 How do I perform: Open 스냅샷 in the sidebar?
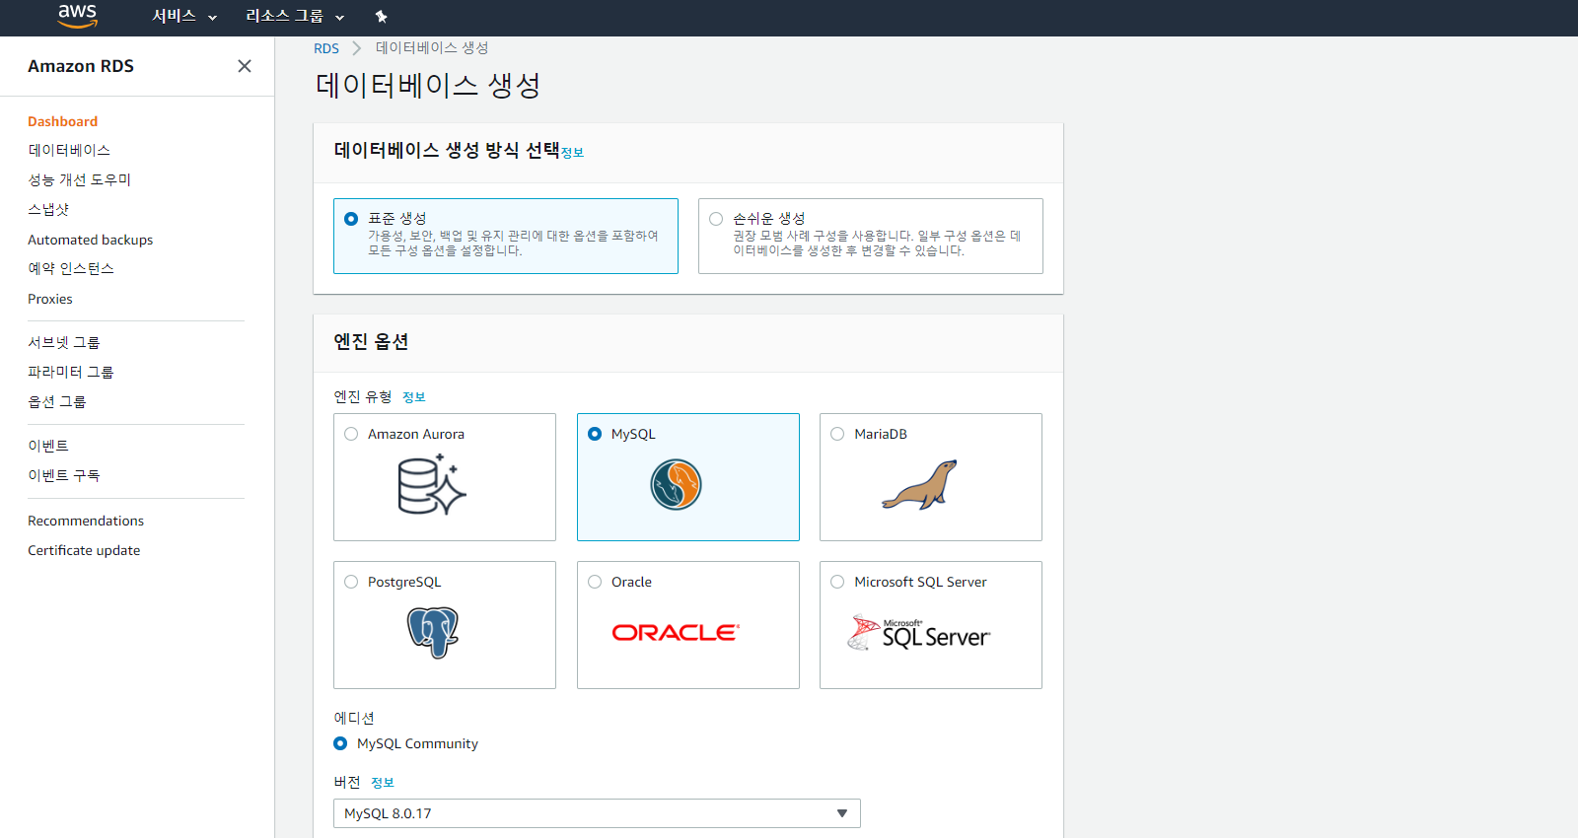pyautogui.click(x=48, y=209)
